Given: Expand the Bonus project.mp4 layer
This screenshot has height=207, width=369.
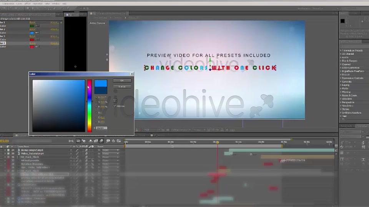Looking at the screenshot, I should (x=5, y=150).
